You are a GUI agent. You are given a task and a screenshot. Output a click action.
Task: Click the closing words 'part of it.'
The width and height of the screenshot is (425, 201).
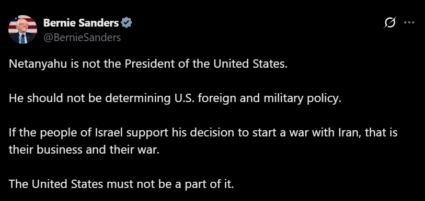click(x=209, y=184)
